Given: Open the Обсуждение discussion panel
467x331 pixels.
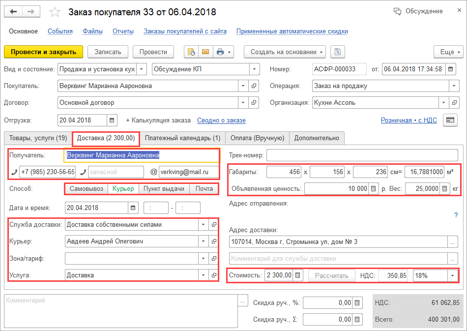Looking at the screenshot, I should [418, 11].
